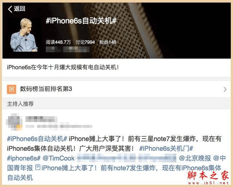Visit the @TimCook mention
Screen dimensions: 233x187
[x=59, y=158]
